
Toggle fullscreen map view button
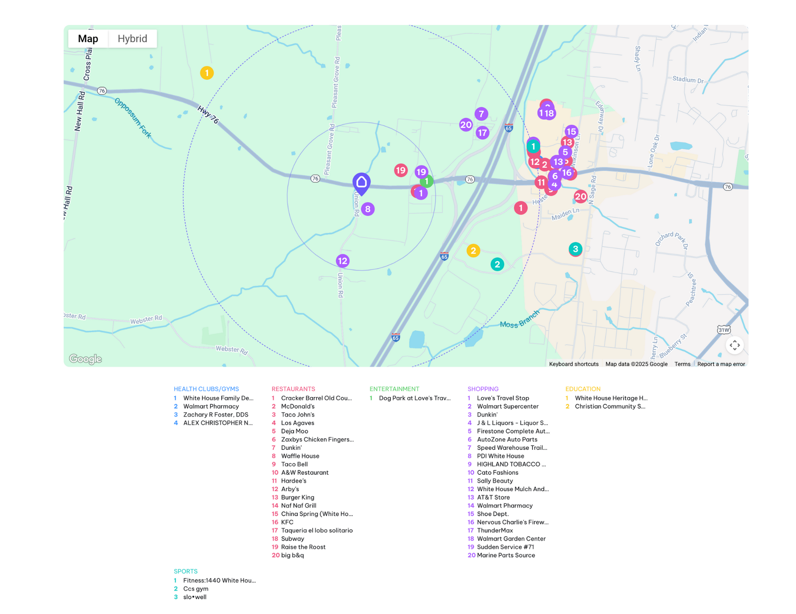(x=734, y=345)
